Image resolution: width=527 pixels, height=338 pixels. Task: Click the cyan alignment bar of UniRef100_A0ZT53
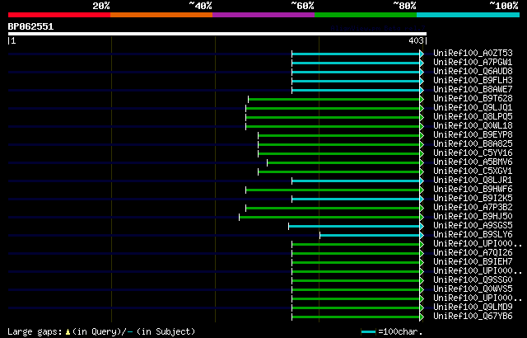pyautogui.click(x=356, y=54)
